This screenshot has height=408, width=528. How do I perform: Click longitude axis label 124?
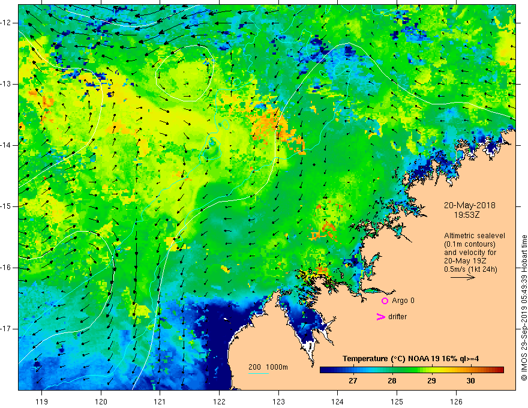[x=337, y=401]
